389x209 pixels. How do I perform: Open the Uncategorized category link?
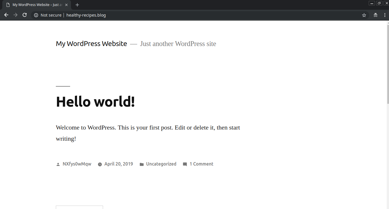tap(161, 164)
